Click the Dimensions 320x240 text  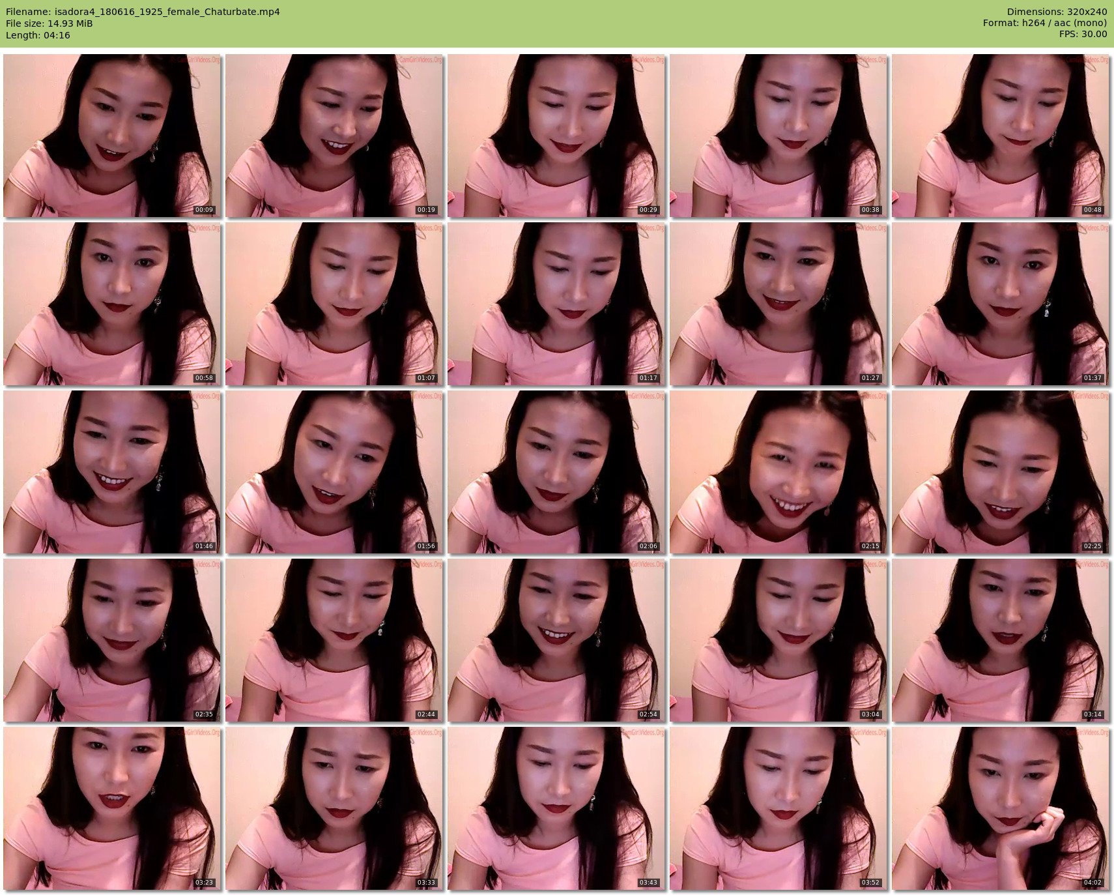[1056, 12]
